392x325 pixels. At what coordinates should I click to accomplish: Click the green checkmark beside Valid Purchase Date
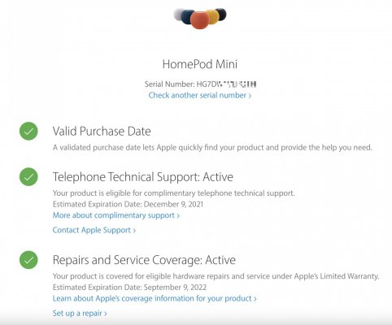(x=28, y=132)
